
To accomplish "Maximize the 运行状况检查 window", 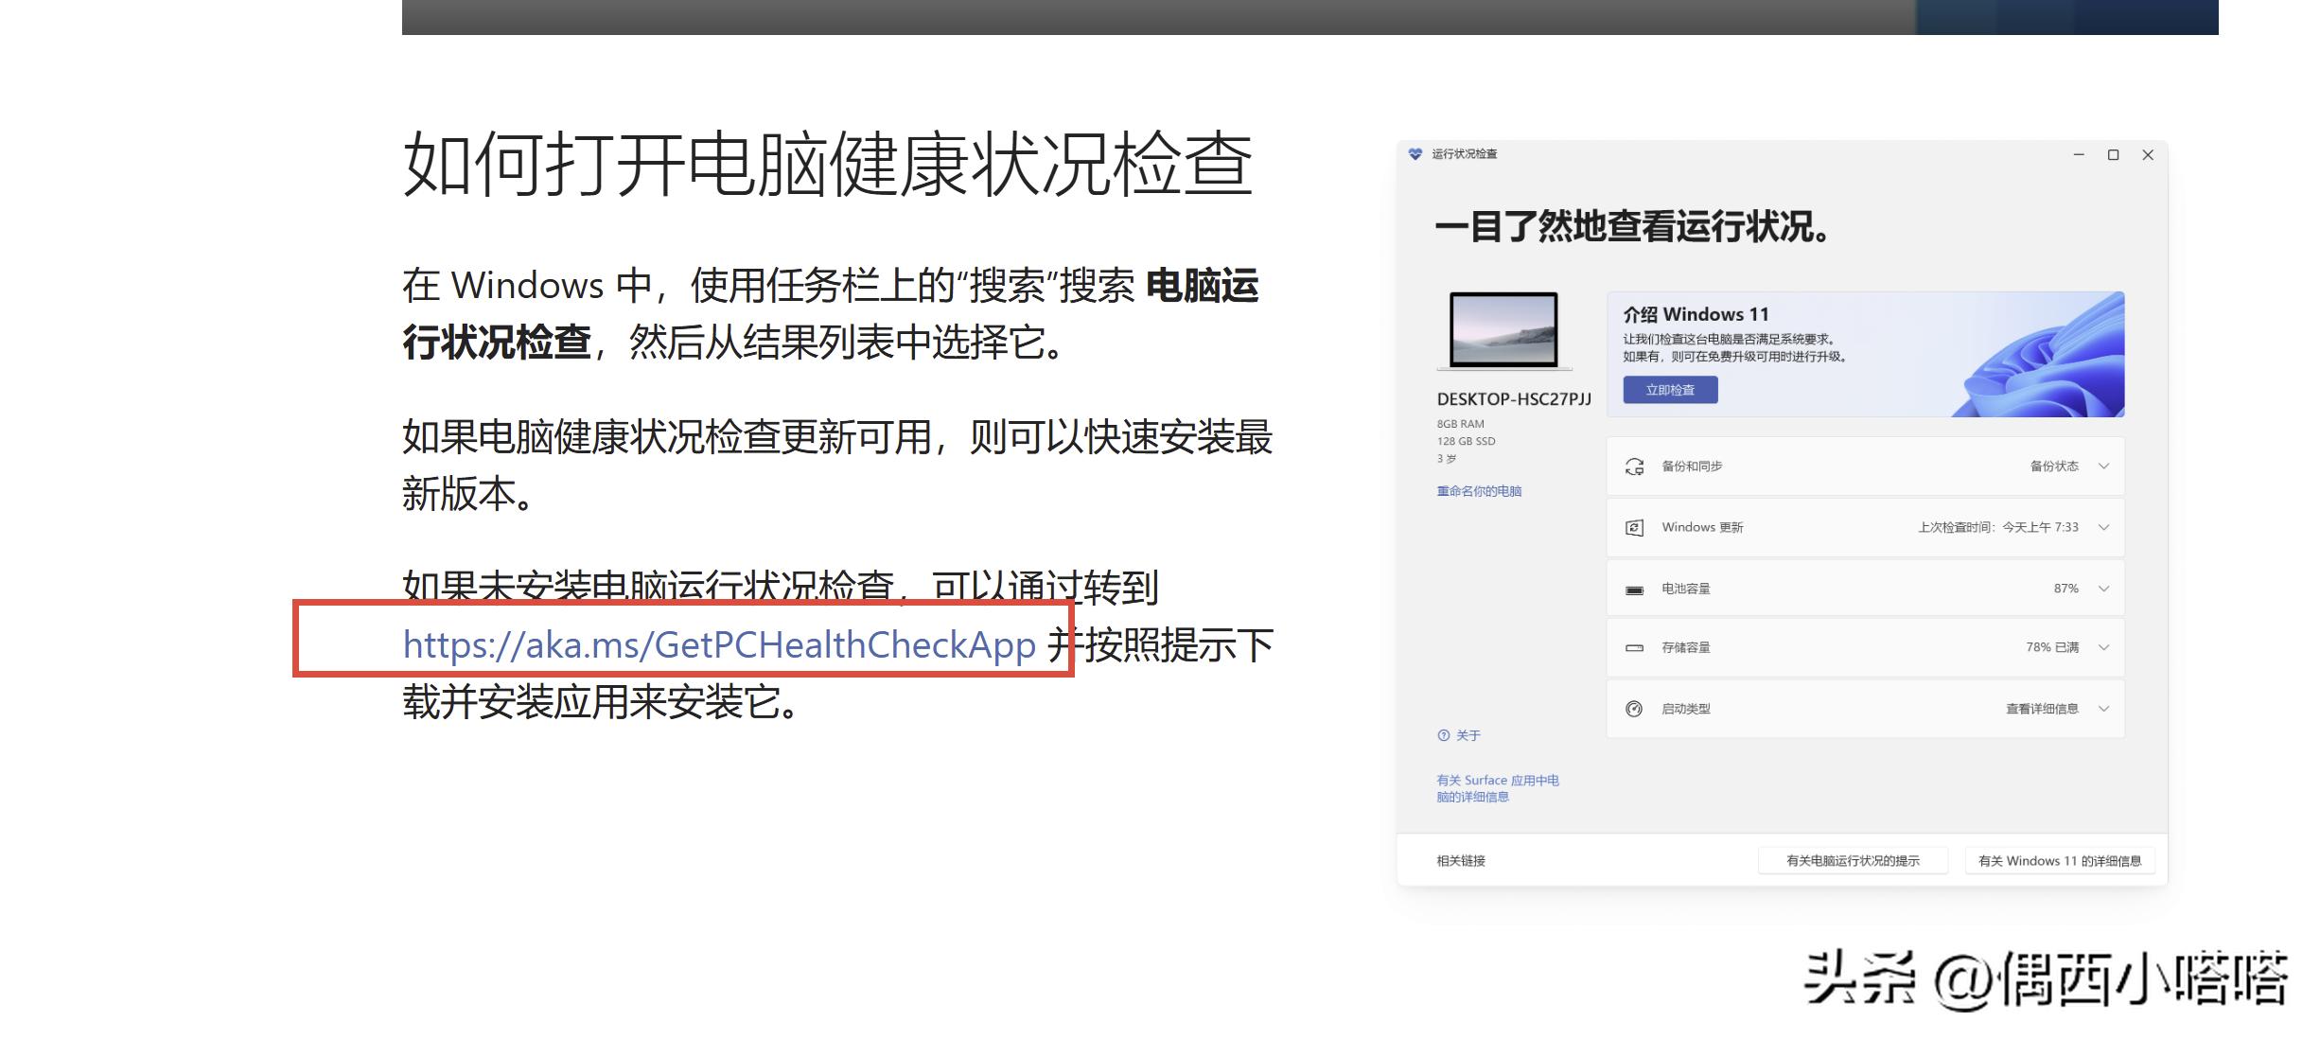I will 2113,154.
